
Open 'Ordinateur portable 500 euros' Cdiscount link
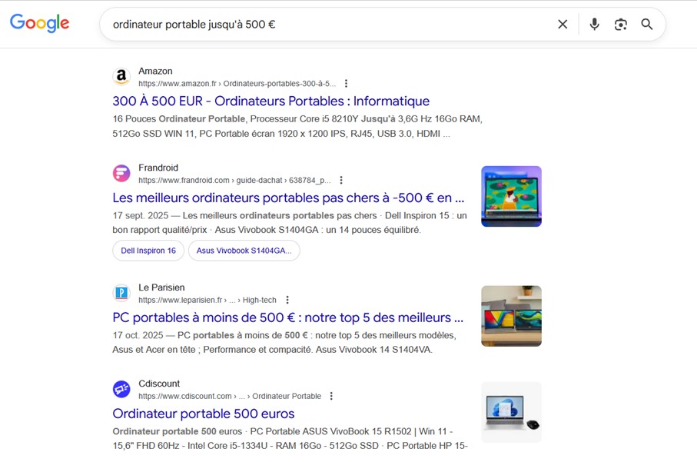[203, 414]
